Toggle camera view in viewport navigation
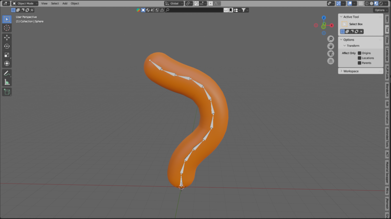The width and height of the screenshot is (391, 219). coord(330,54)
